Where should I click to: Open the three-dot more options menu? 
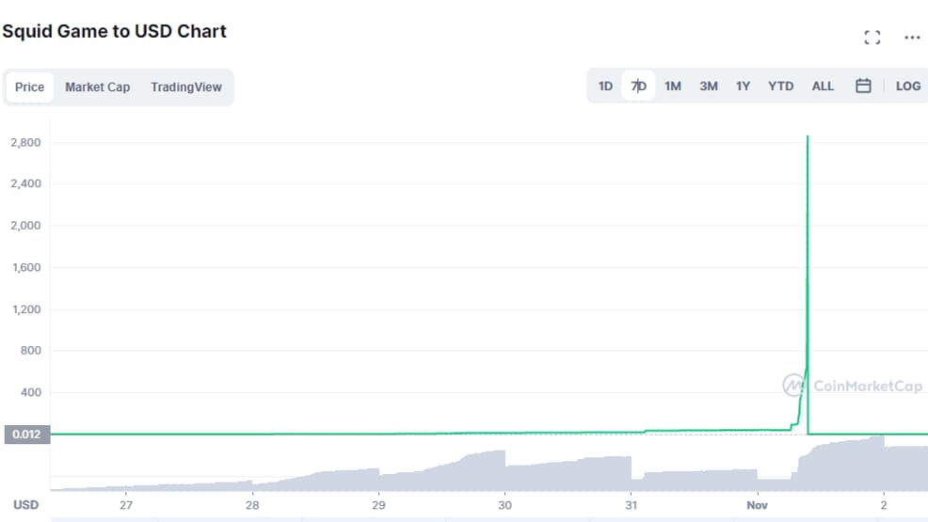coord(912,38)
